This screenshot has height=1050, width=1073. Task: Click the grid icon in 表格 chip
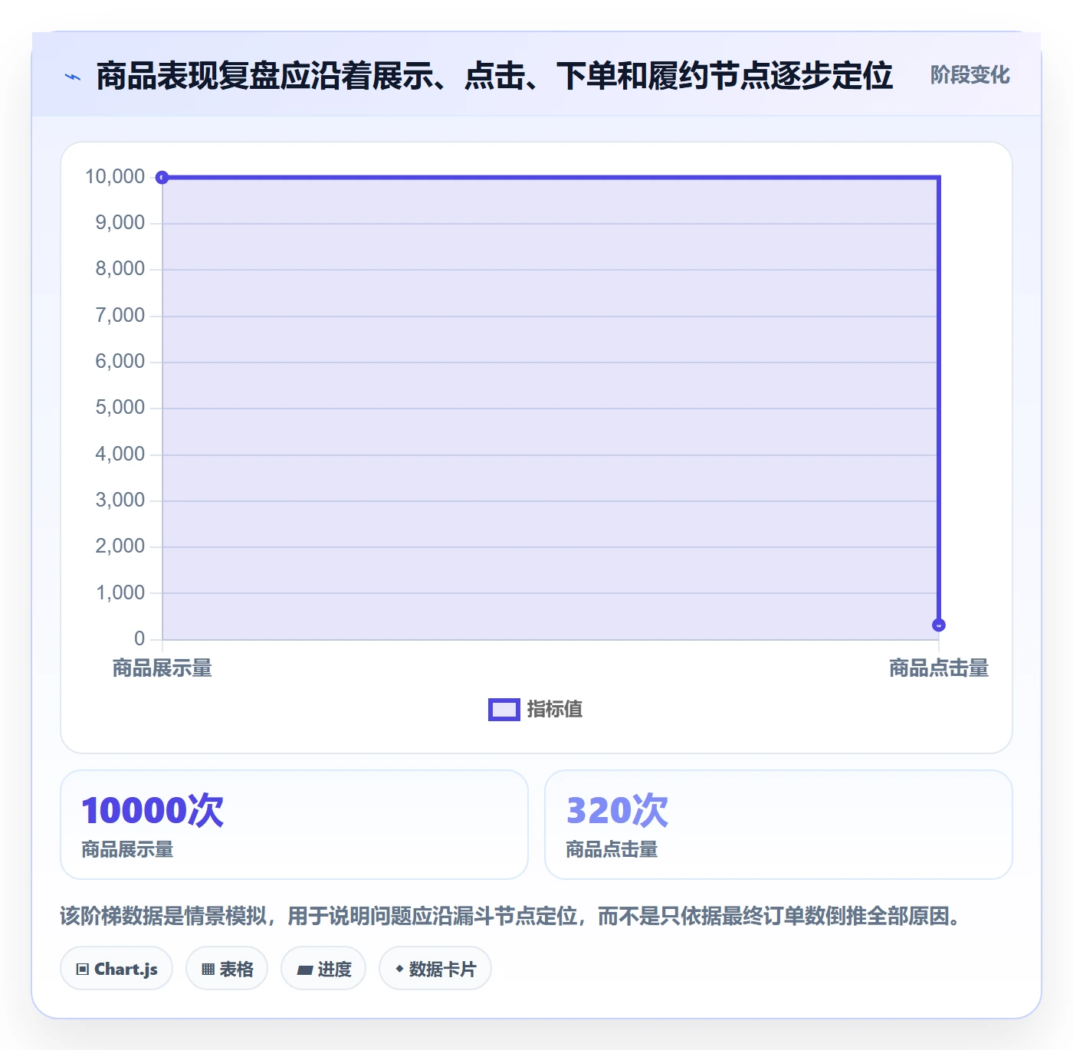point(208,970)
